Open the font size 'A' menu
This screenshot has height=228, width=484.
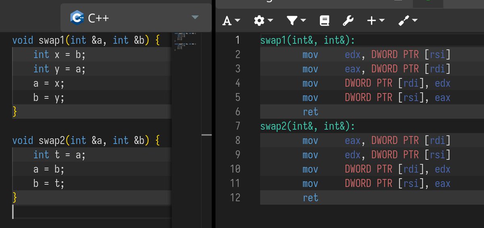tap(231, 21)
